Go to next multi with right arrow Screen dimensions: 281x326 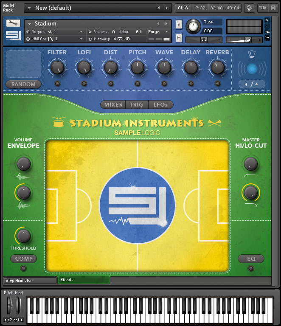(167, 8)
